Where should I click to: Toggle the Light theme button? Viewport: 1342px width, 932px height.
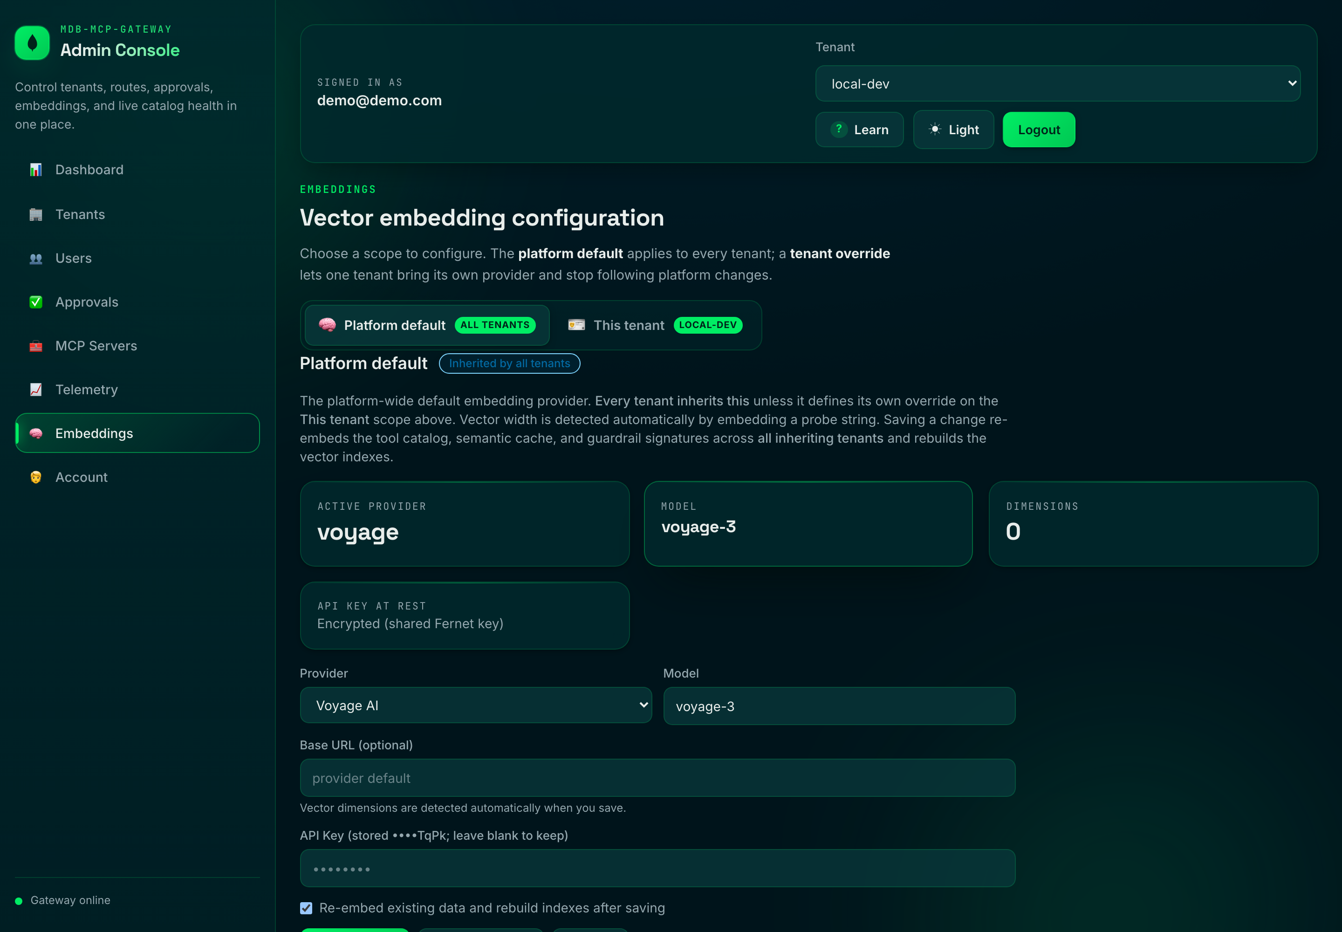[x=953, y=130]
